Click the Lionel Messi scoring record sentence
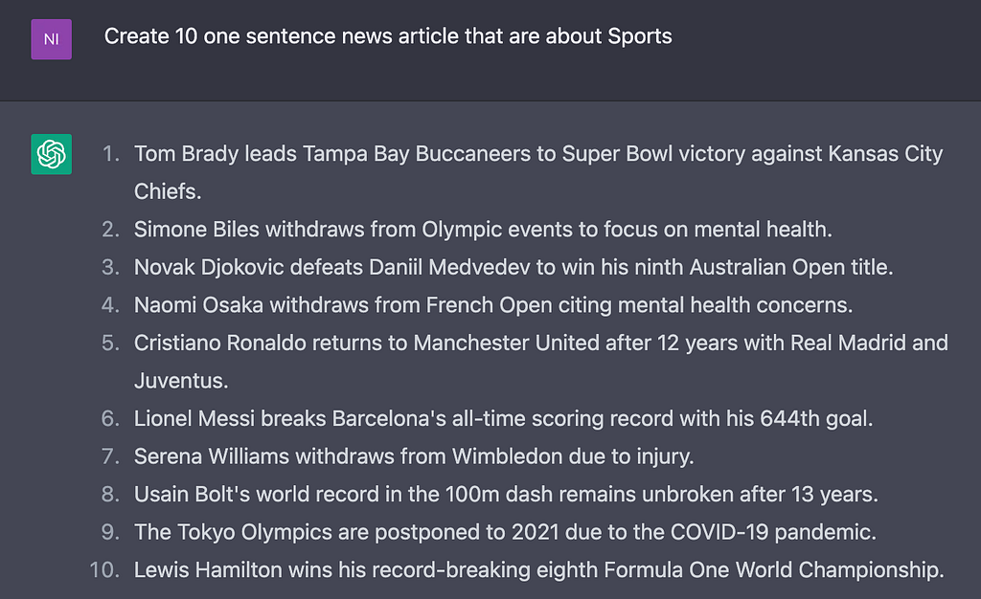 pos(503,419)
